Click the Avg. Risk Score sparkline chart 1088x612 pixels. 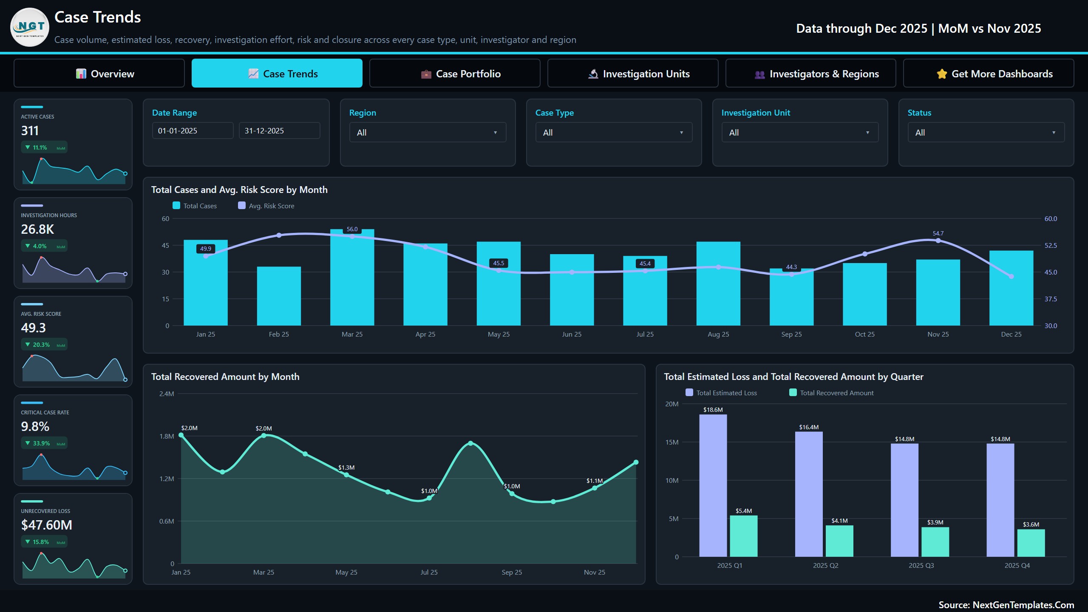click(74, 368)
